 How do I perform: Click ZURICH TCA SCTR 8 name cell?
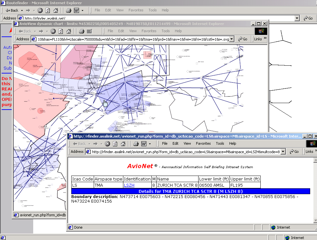pyautogui.click(x=177, y=185)
